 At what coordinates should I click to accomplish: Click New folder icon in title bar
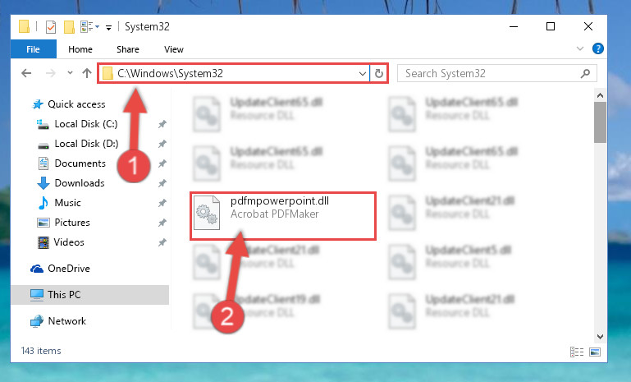69,27
